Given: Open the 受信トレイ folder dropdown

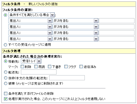Looking at the screenshot, I should point(31,61).
